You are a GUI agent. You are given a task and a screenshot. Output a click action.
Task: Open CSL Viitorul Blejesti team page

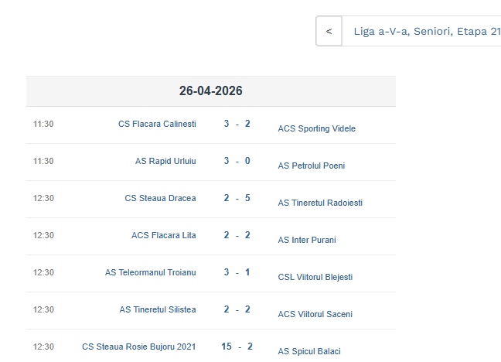[315, 277]
